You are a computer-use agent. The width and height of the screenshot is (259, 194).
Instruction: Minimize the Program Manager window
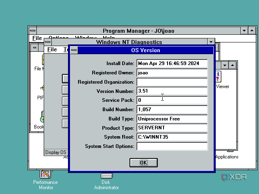(x=244, y=31)
